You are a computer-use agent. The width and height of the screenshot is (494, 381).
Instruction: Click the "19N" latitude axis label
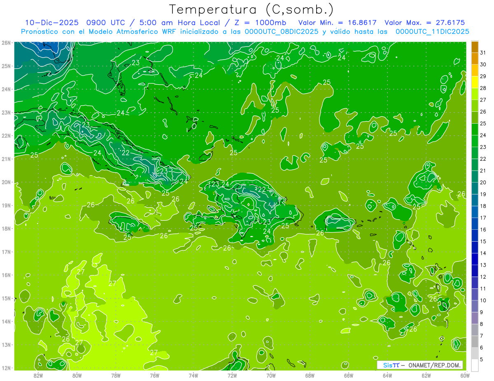pos(6,206)
